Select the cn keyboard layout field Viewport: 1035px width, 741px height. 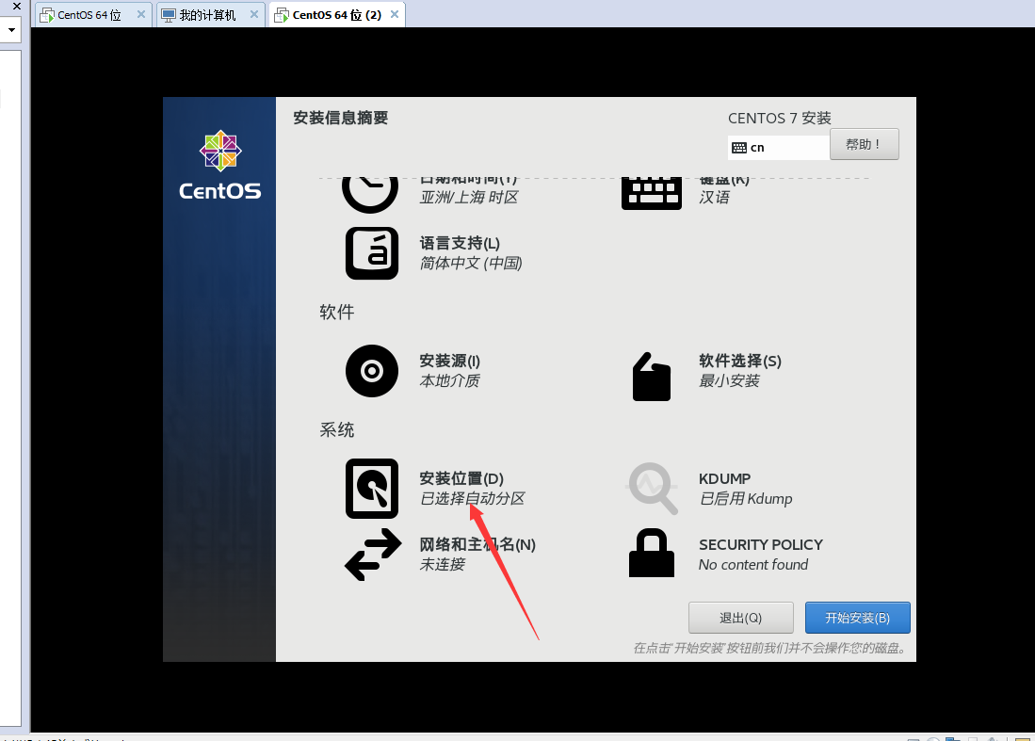point(779,148)
